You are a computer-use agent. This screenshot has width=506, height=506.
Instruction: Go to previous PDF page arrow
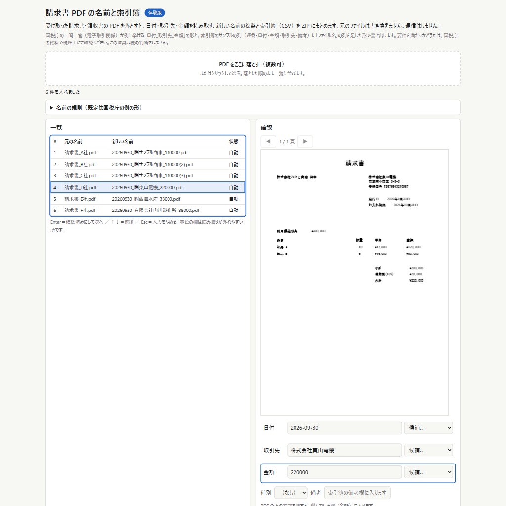coord(268,141)
